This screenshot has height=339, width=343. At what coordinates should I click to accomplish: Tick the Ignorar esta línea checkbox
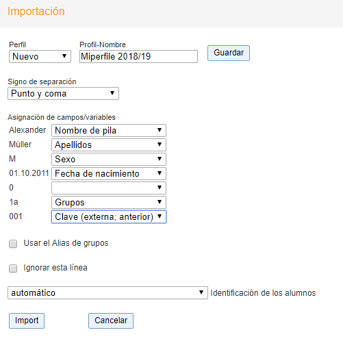pos(13,268)
